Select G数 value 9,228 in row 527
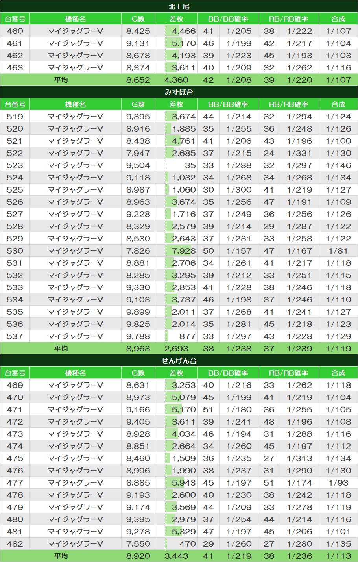 tap(138, 214)
